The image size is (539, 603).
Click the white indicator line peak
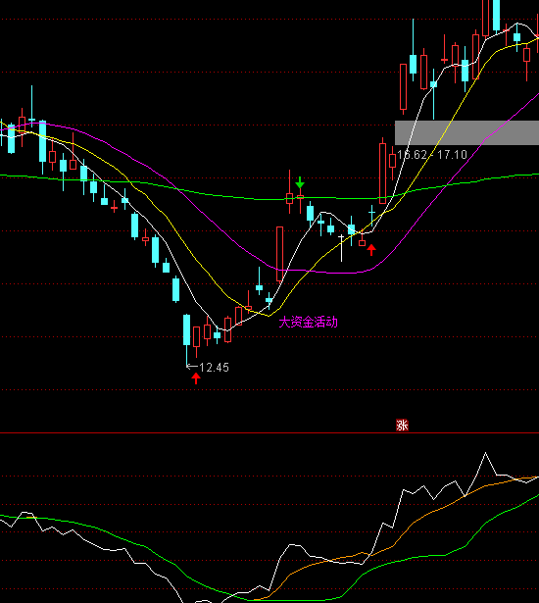pyautogui.click(x=485, y=453)
